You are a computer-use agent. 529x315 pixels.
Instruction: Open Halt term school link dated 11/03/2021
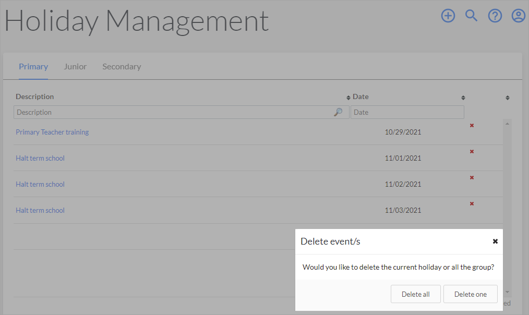[40, 211]
